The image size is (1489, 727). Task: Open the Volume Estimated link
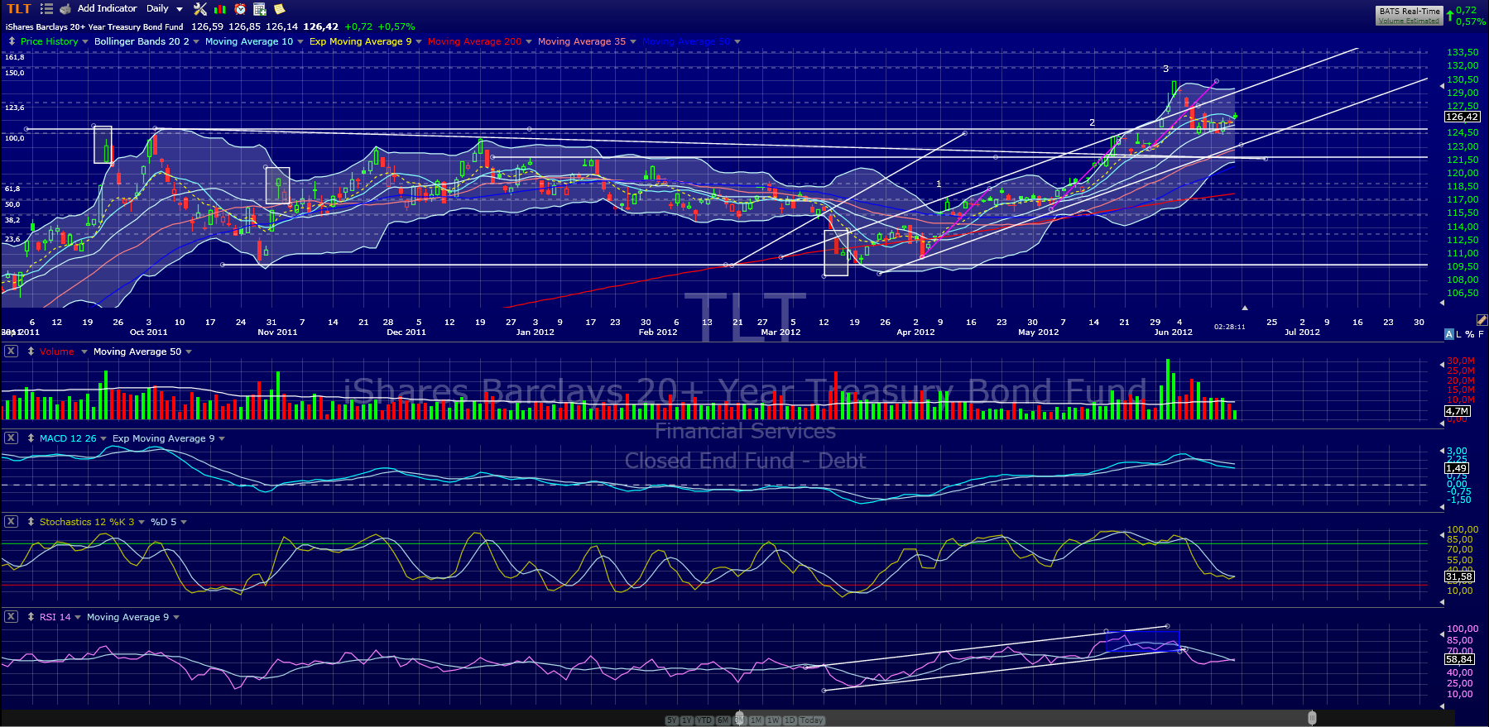click(1409, 21)
